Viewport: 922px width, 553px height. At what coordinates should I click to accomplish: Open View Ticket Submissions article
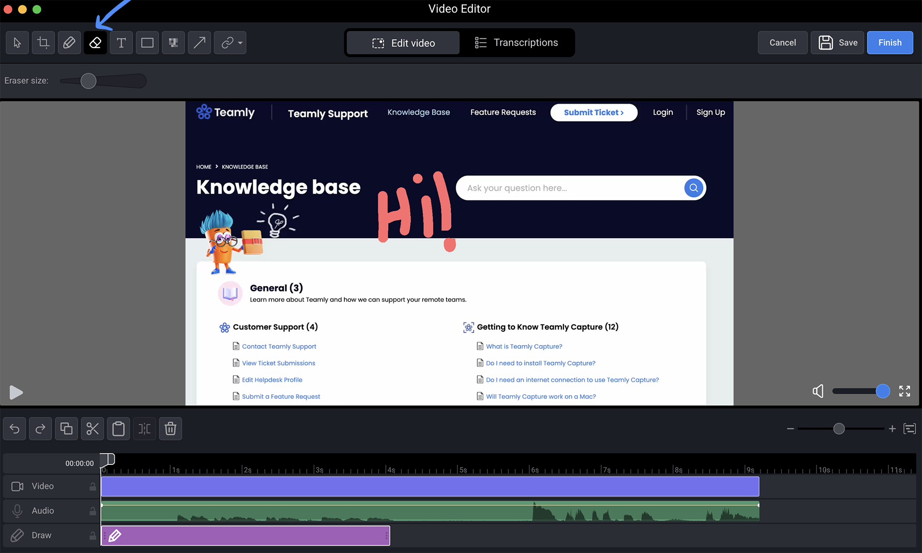278,363
